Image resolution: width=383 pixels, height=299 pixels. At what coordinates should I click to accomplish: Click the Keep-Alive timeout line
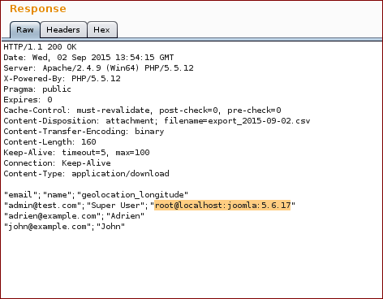(76, 153)
